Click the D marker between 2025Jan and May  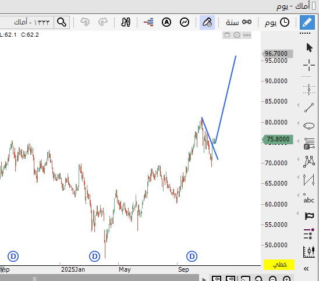tap(95, 257)
